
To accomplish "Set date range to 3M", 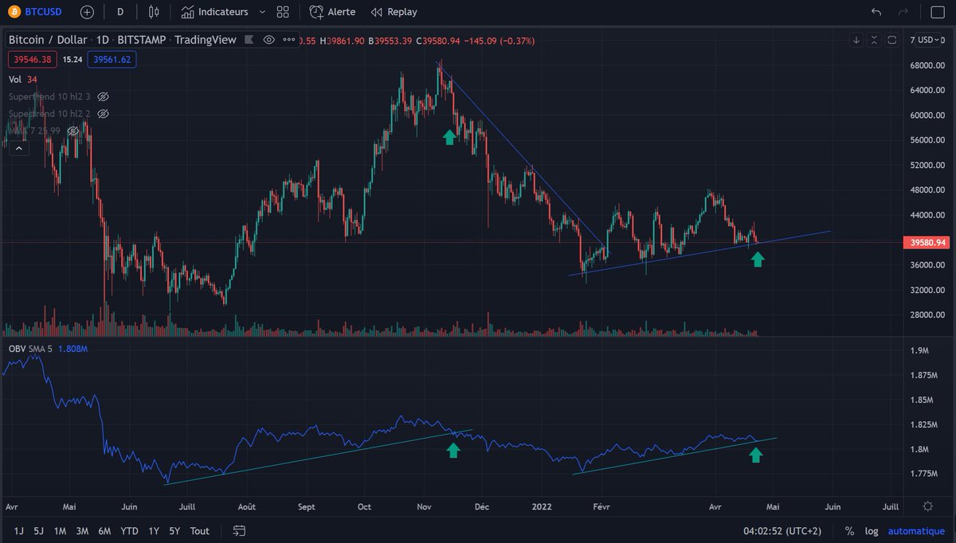I will (x=82, y=530).
